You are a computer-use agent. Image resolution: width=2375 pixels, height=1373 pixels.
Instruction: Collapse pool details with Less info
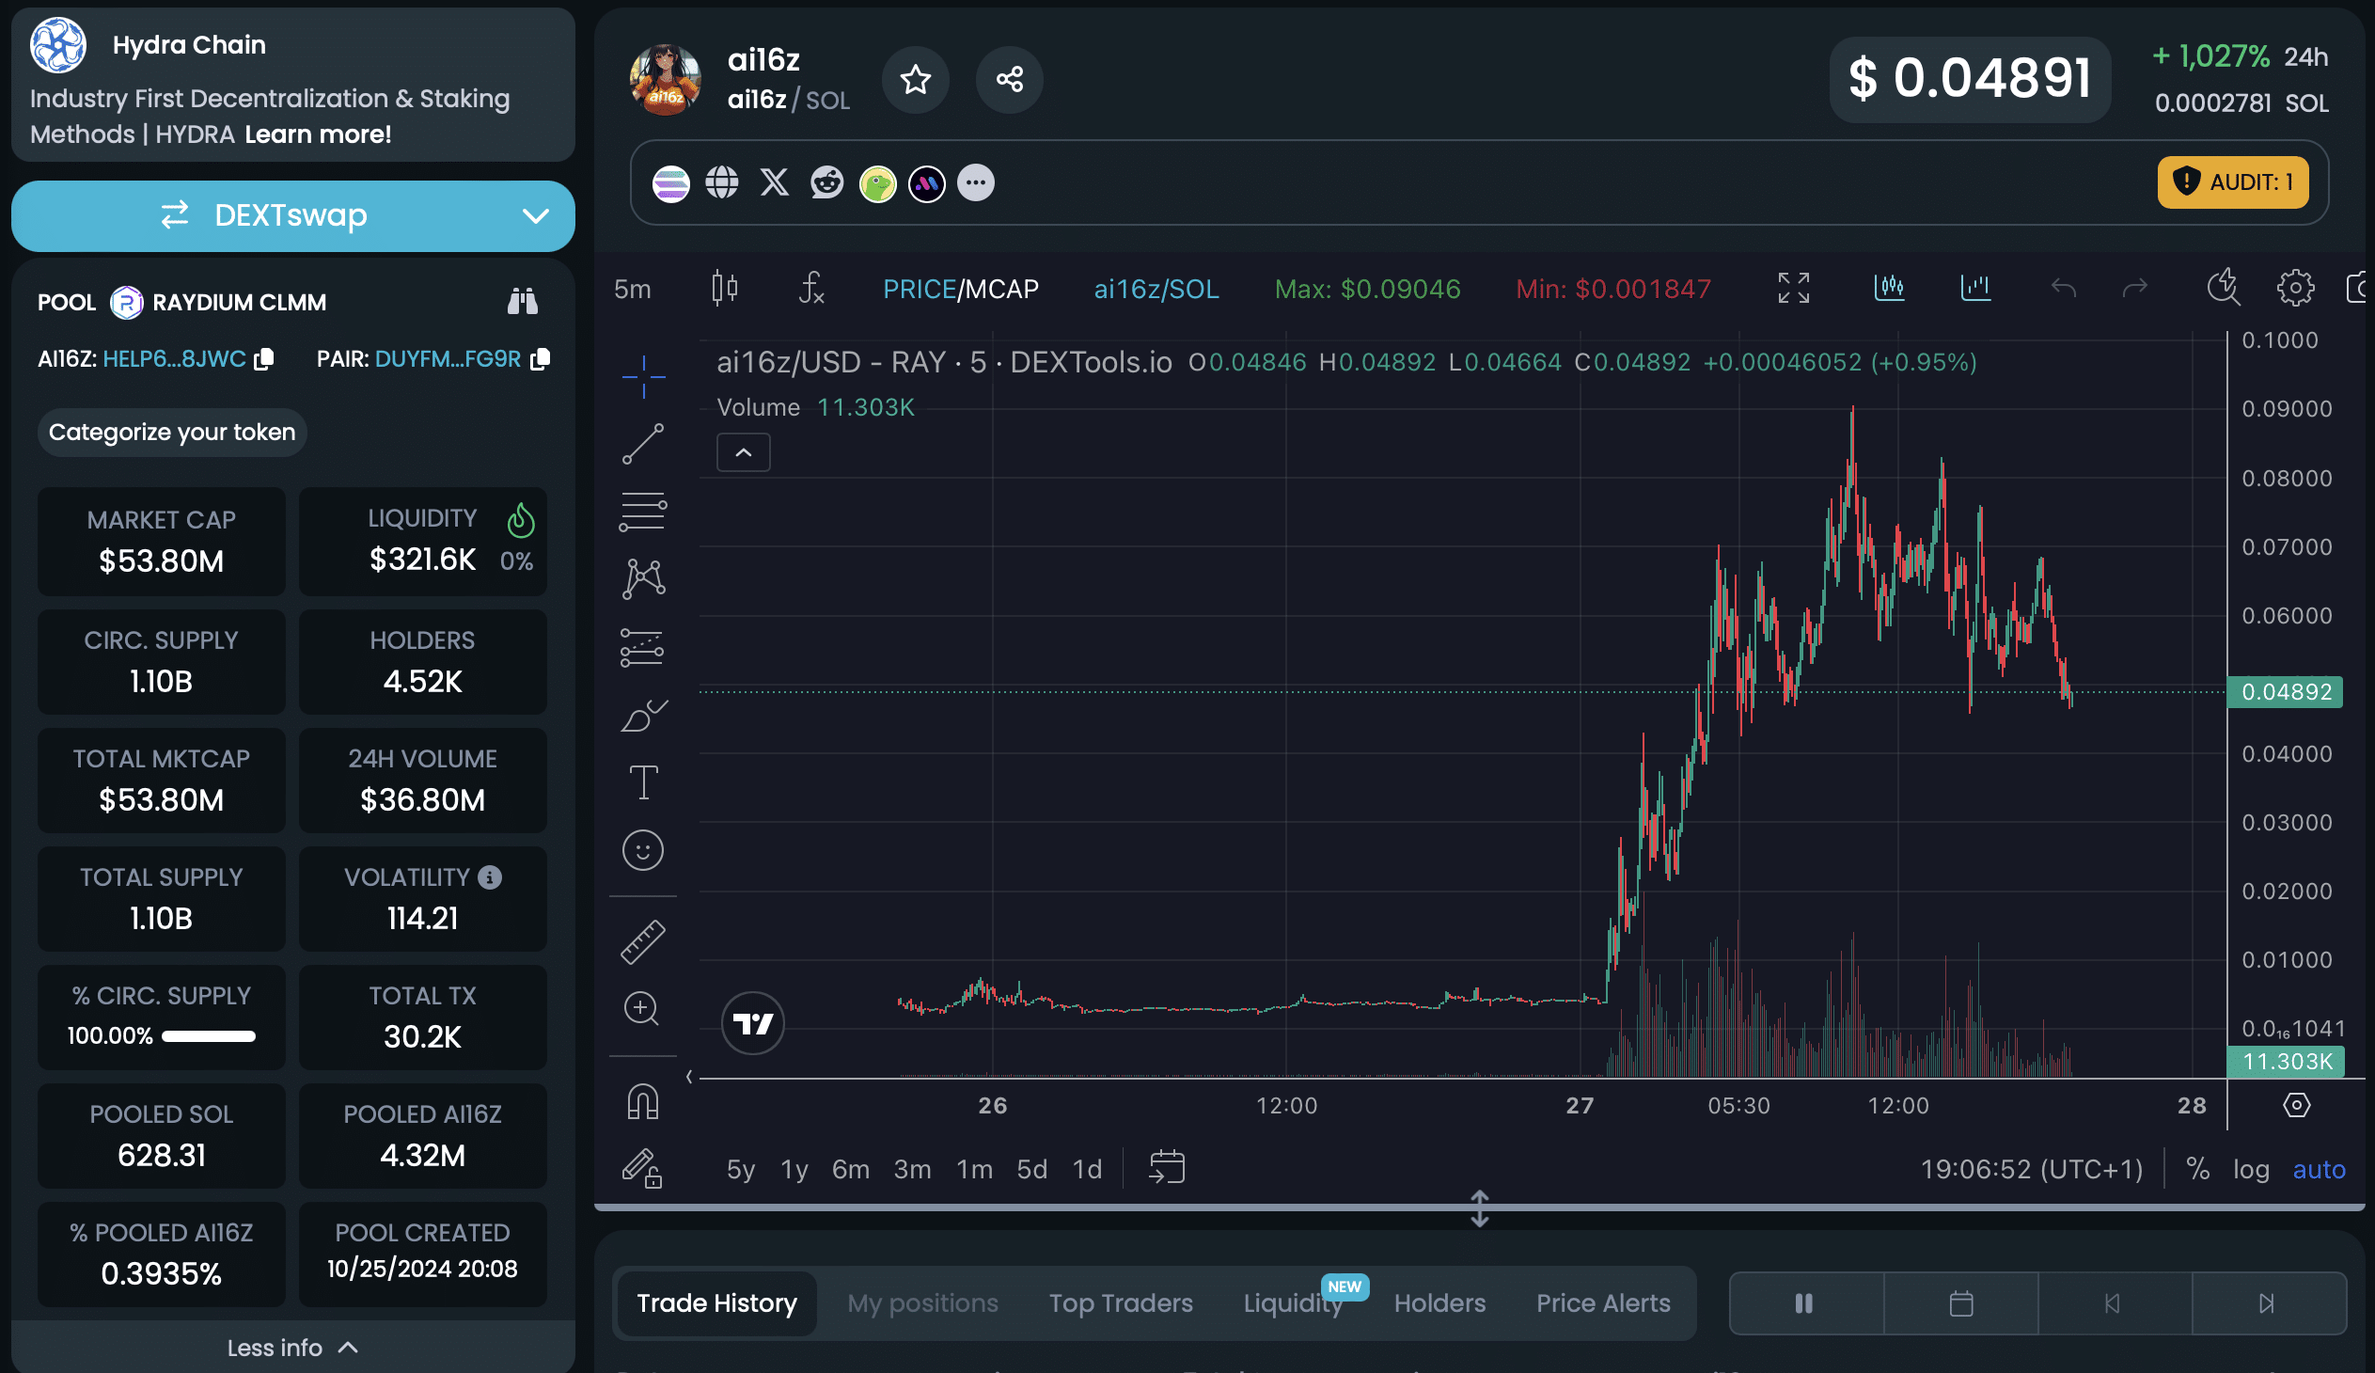(x=293, y=1348)
